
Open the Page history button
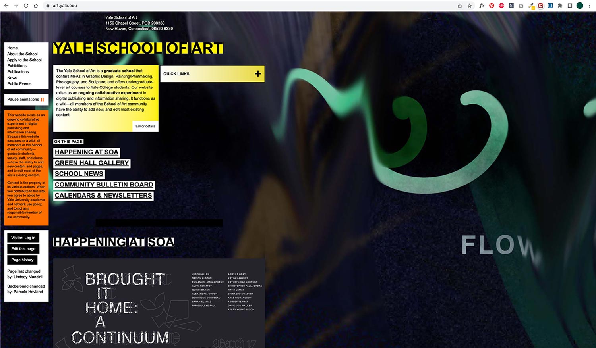pos(22,260)
